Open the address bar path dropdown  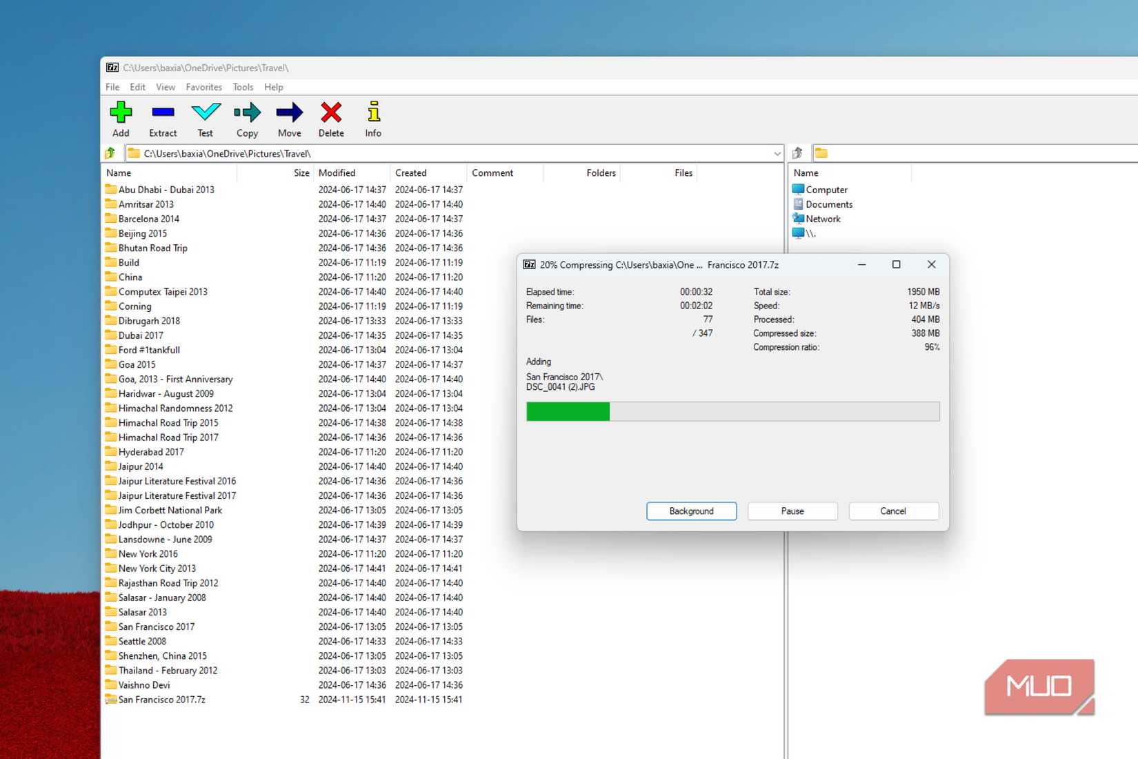point(777,152)
